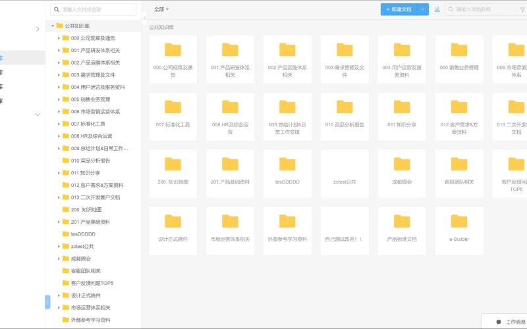Open the 003.需求管理及文件 folder card
This screenshot has height=329, width=527.
tap(345, 59)
